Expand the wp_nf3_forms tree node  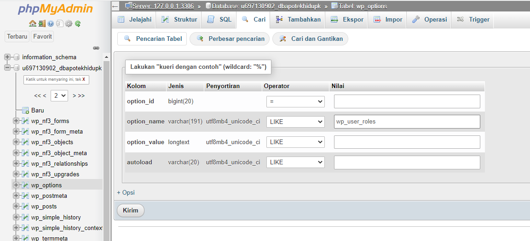(x=16, y=121)
